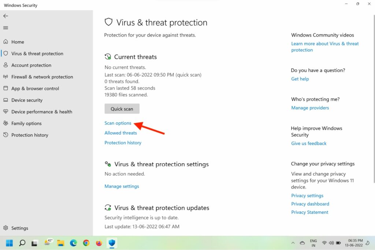
Task: Show hidden system tray icons
Action: click(x=293, y=243)
